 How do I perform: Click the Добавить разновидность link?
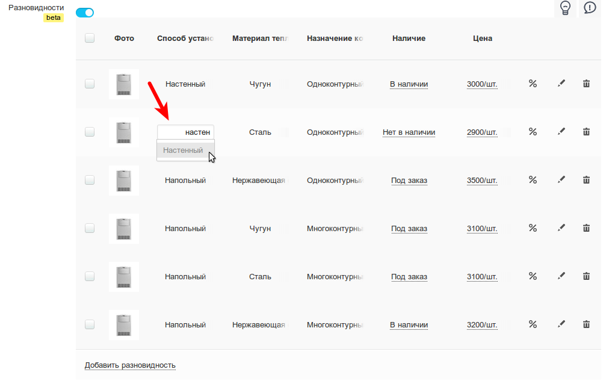click(x=130, y=365)
